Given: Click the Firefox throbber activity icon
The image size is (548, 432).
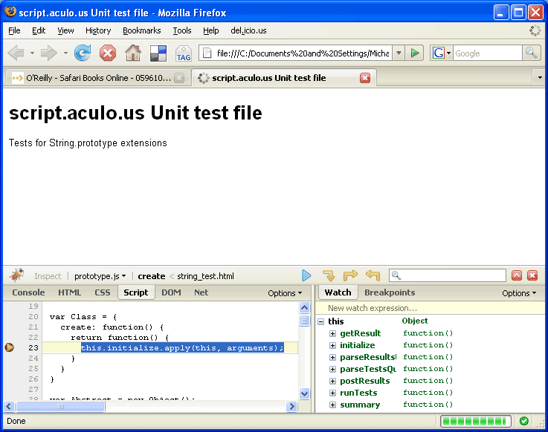Looking at the screenshot, I should coord(535,30).
